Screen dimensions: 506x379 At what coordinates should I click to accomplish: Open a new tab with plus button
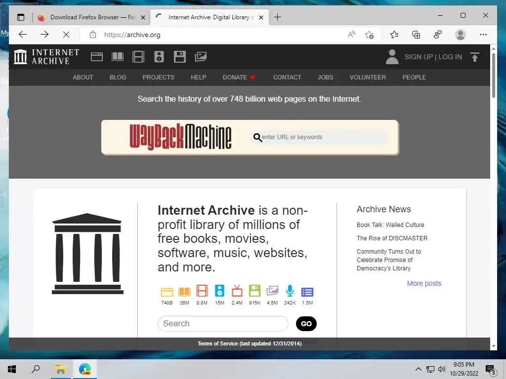click(x=277, y=17)
